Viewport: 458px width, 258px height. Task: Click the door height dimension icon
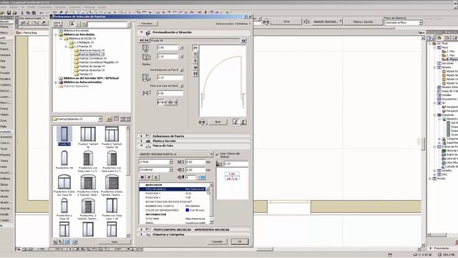(146, 57)
